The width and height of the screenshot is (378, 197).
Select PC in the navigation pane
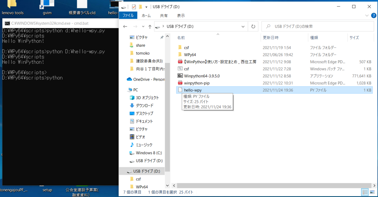(135, 90)
